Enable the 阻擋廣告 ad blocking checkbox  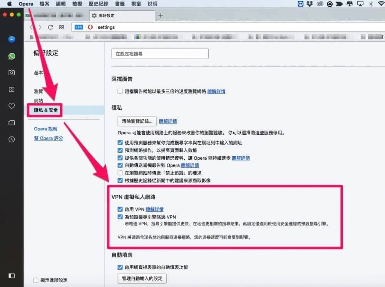120,91
